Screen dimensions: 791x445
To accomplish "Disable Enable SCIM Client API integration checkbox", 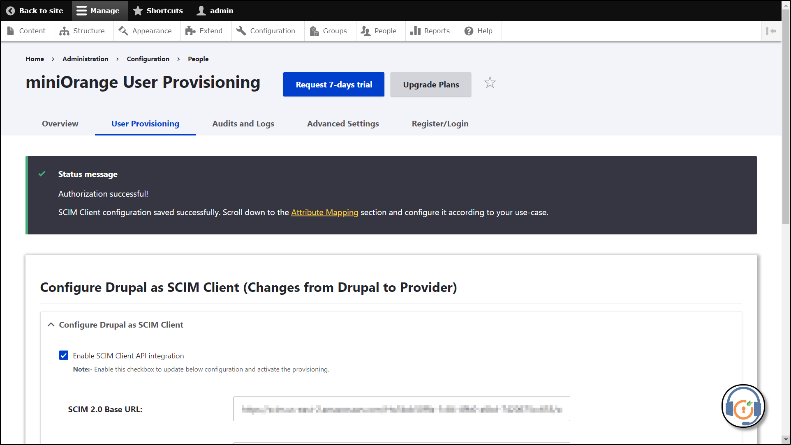I will click(x=64, y=356).
